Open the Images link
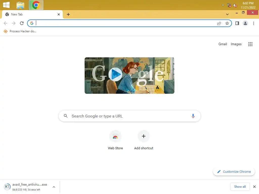 pos(236,44)
